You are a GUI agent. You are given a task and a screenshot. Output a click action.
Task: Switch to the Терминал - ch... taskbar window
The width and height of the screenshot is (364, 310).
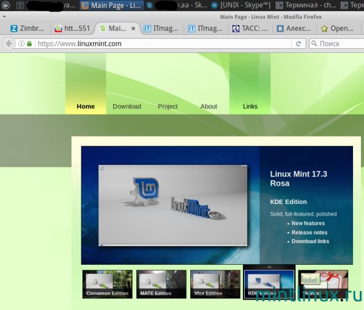(306, 5)
